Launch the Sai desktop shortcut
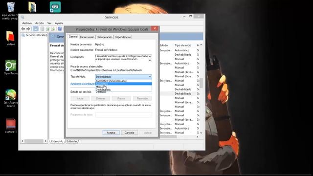 (x=11, y=95)
